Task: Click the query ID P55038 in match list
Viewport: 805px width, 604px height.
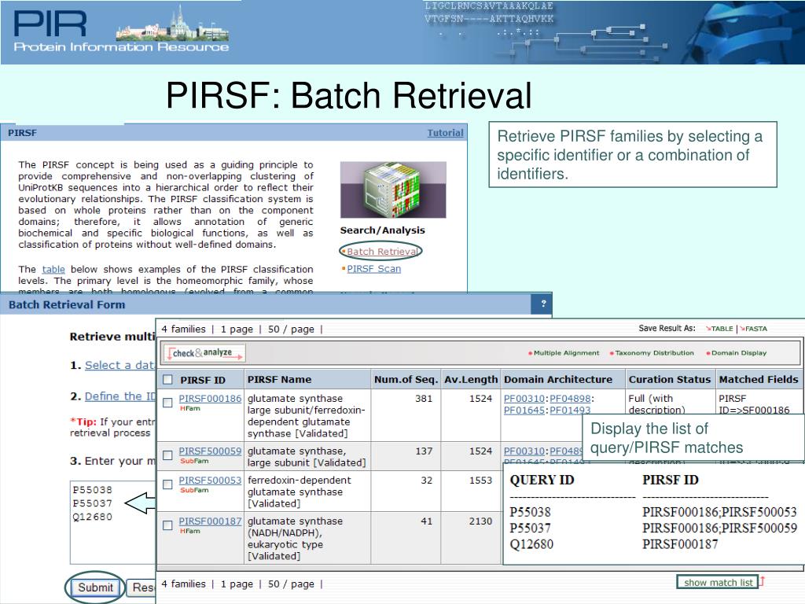Action: [x=530, y=512]
